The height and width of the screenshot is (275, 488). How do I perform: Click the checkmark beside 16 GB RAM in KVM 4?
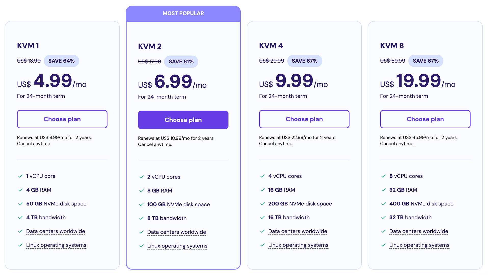coord(262,190)
